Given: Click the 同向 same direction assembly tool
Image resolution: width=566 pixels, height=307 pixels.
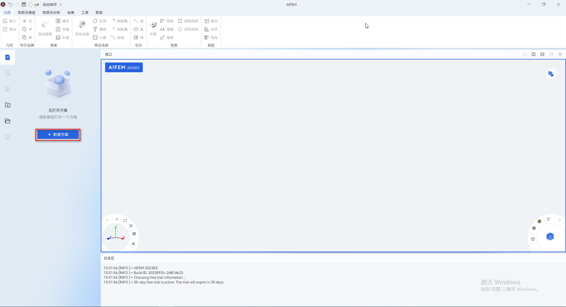Looking at the screenshot, I should click(211, 38).
